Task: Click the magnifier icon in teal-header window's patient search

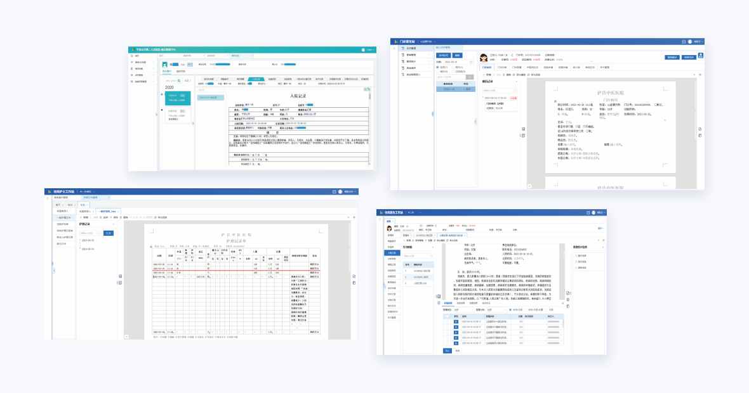Action: pos(180,81)
